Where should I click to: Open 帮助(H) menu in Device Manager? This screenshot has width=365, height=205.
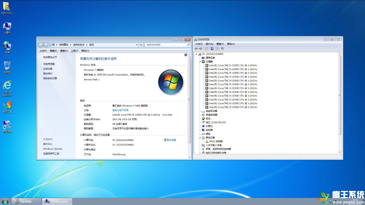pyautogui.click(x=231, y=44)
